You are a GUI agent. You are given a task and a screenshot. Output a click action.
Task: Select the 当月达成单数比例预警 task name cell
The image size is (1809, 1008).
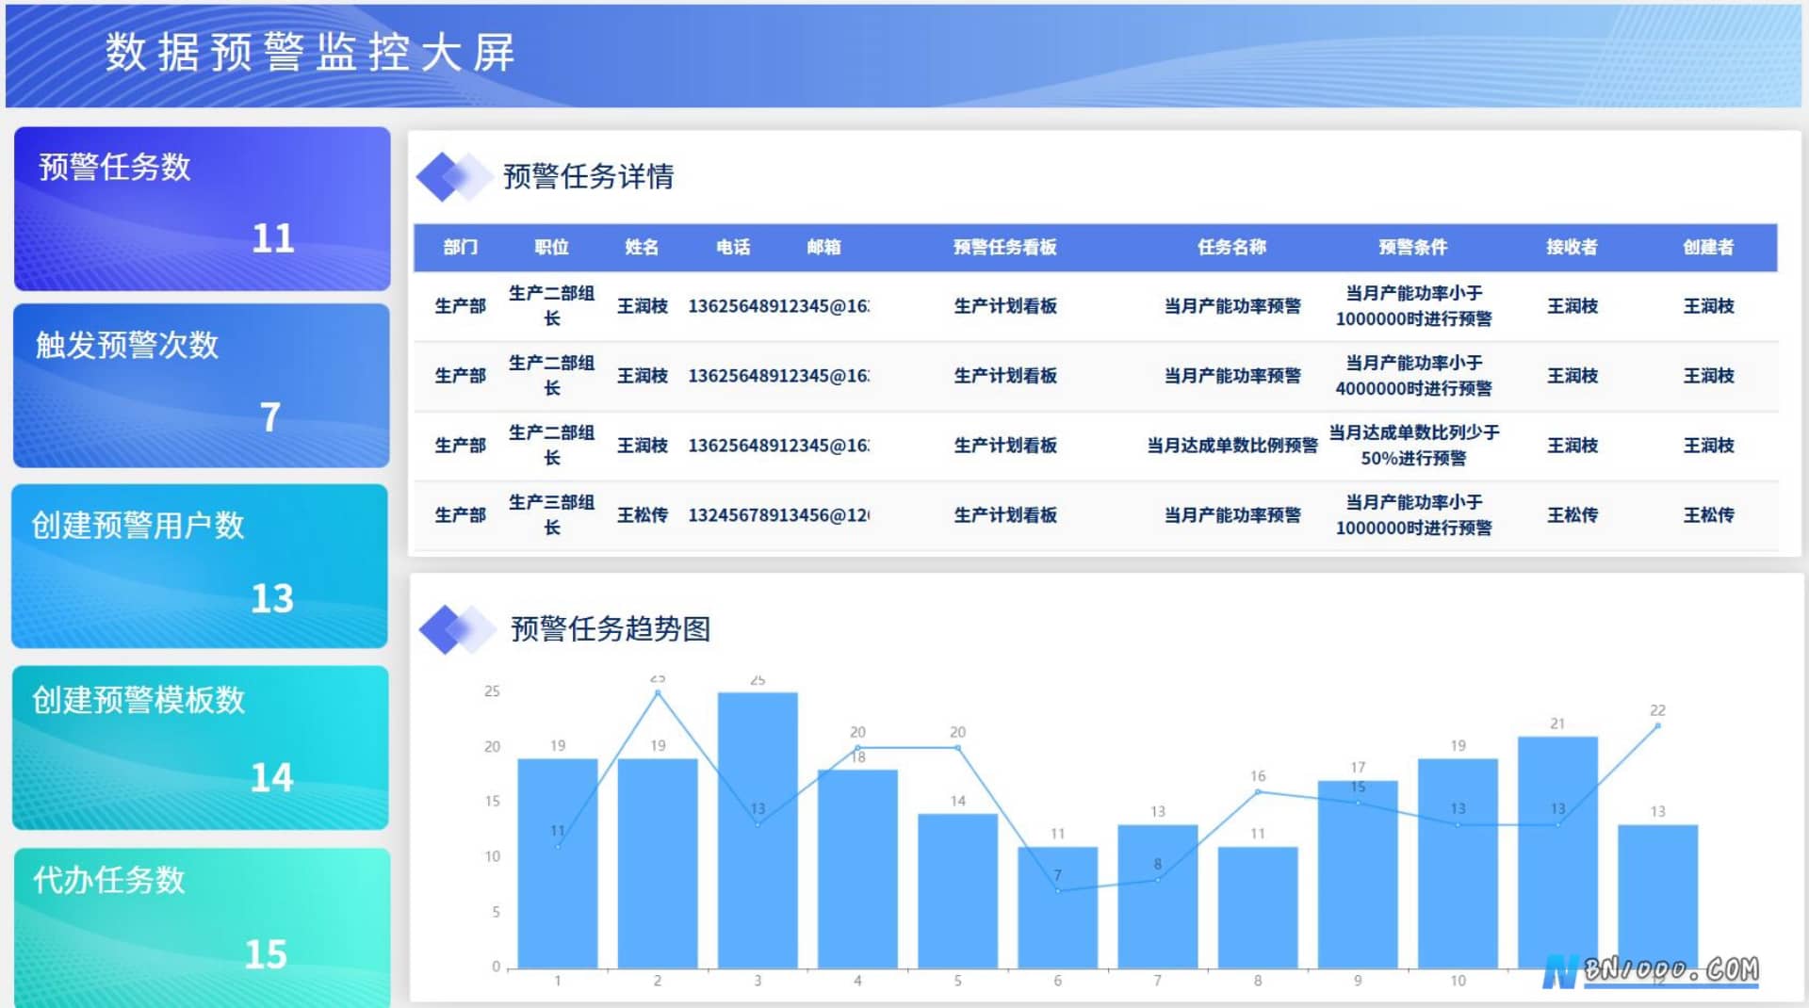[1231, 446]
